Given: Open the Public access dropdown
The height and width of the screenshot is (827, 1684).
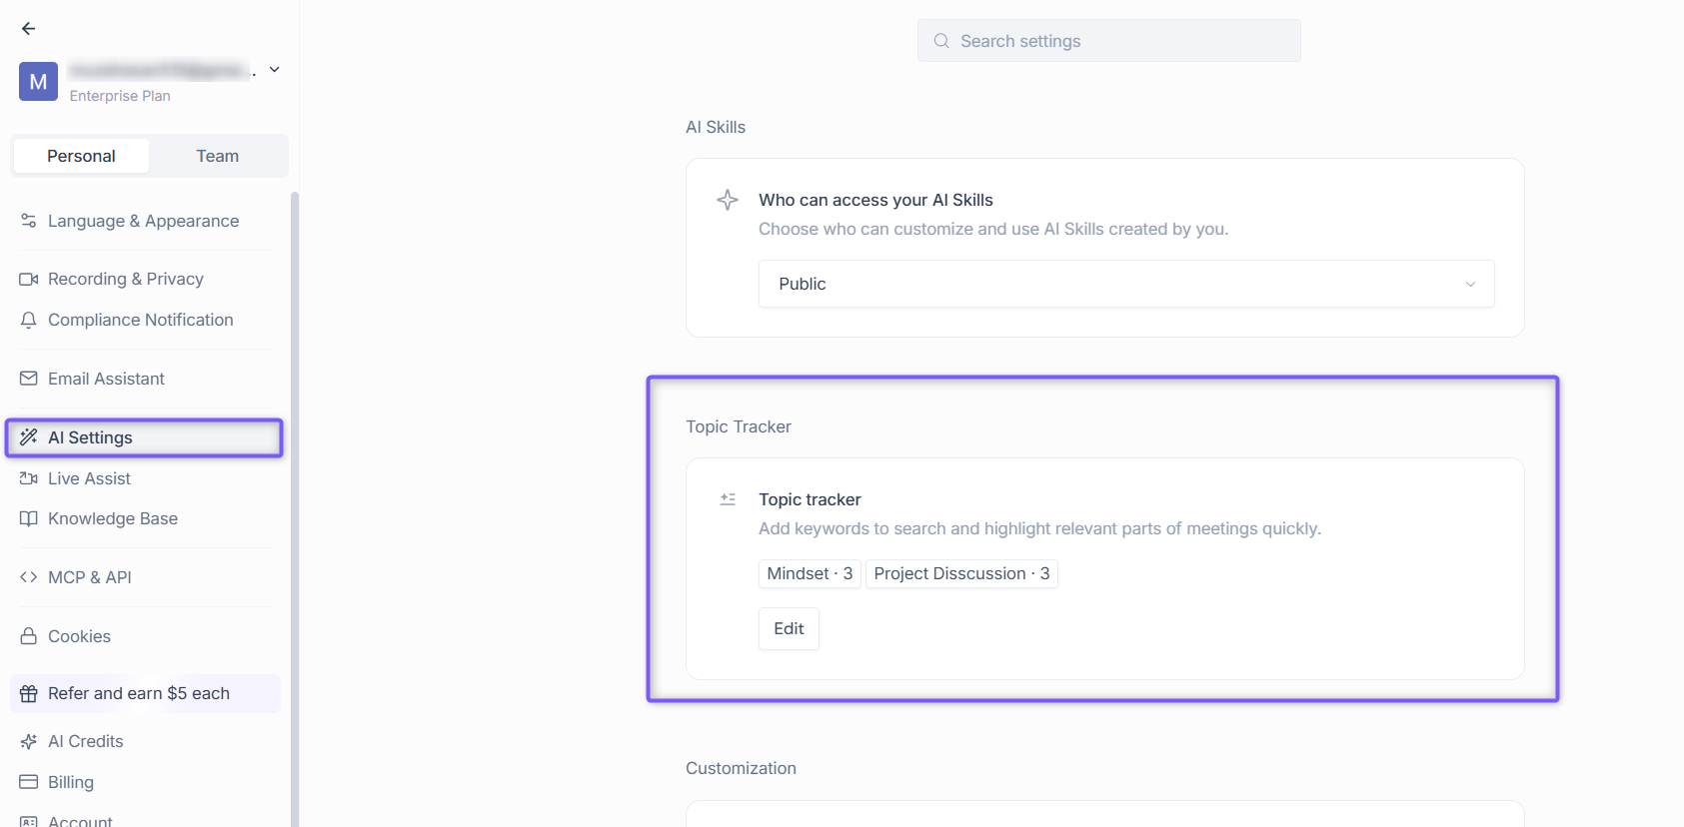Looking at the screenshot, I should [x=1126, y=284].
